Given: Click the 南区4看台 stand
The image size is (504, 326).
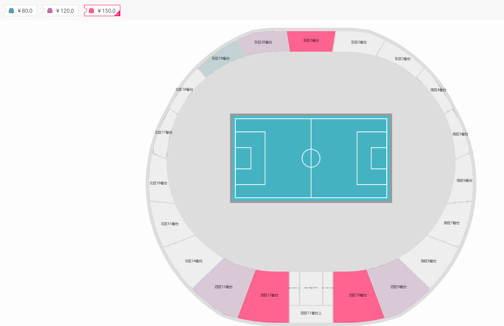Looking at the screenshot, I should pos(437,90).
